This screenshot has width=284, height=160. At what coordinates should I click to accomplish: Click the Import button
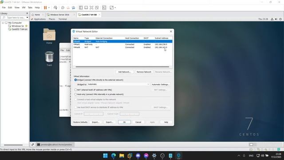click(96, 122)
